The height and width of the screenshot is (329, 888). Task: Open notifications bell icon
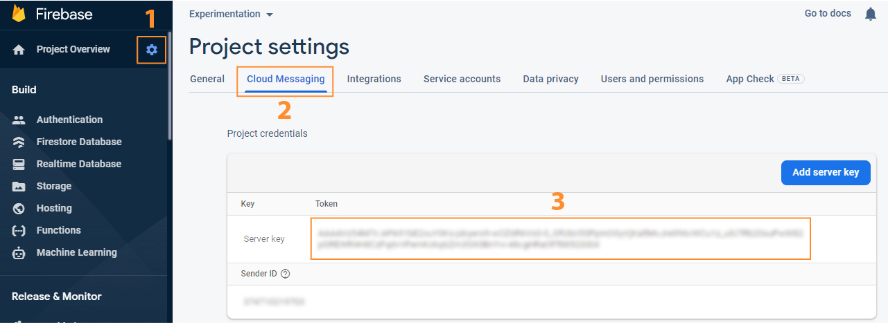click(x=871, y=14)
